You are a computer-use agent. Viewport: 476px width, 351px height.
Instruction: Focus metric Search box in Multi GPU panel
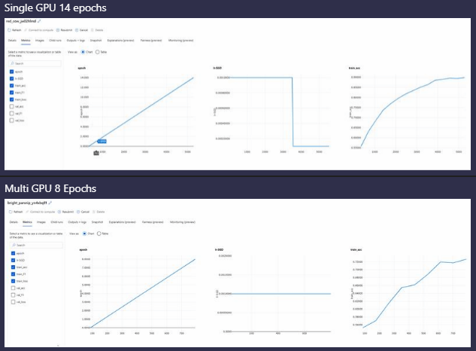[x=36, y=245]
